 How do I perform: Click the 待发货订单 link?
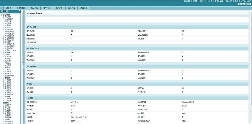coord(31,31)
